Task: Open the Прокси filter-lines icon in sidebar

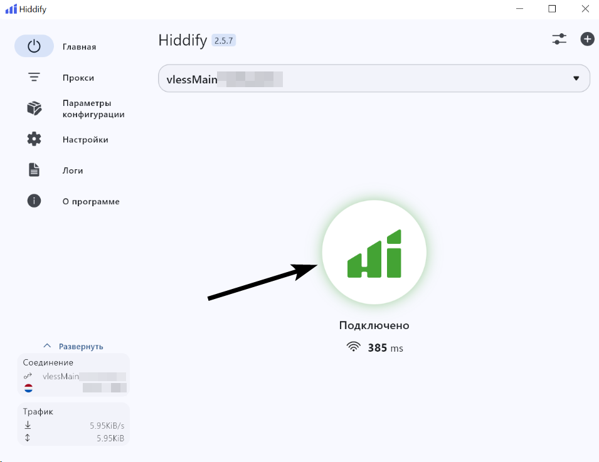Action: pyautogui.click(x=34, y=77)
